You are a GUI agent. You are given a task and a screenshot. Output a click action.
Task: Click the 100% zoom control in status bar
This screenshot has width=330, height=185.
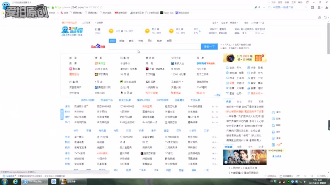tap(321, 176)
